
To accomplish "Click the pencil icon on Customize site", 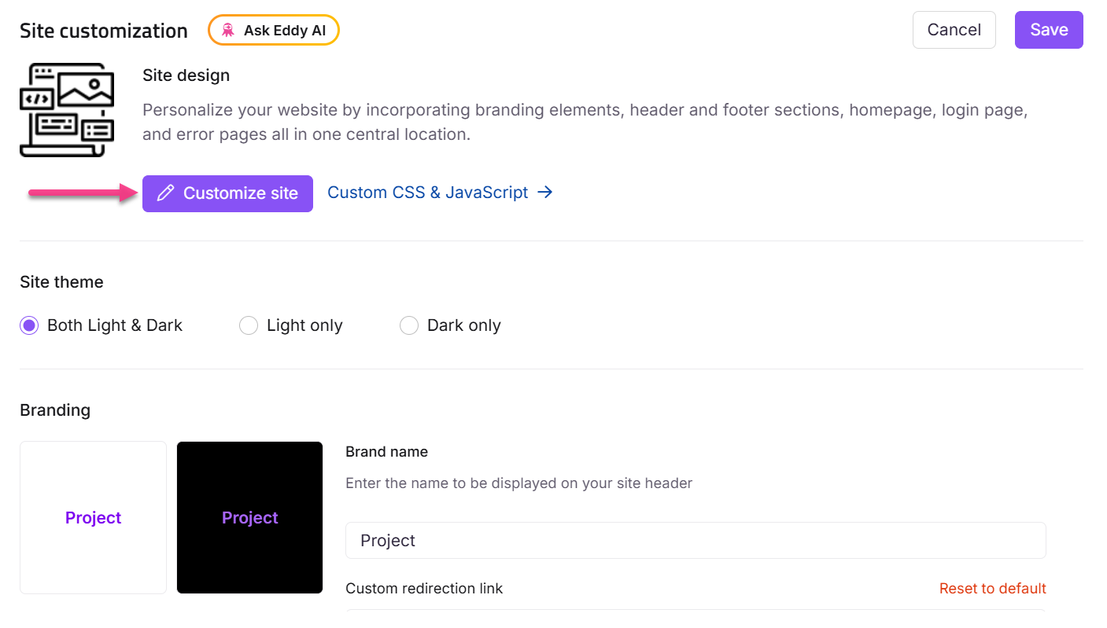I will click(165, 193).
